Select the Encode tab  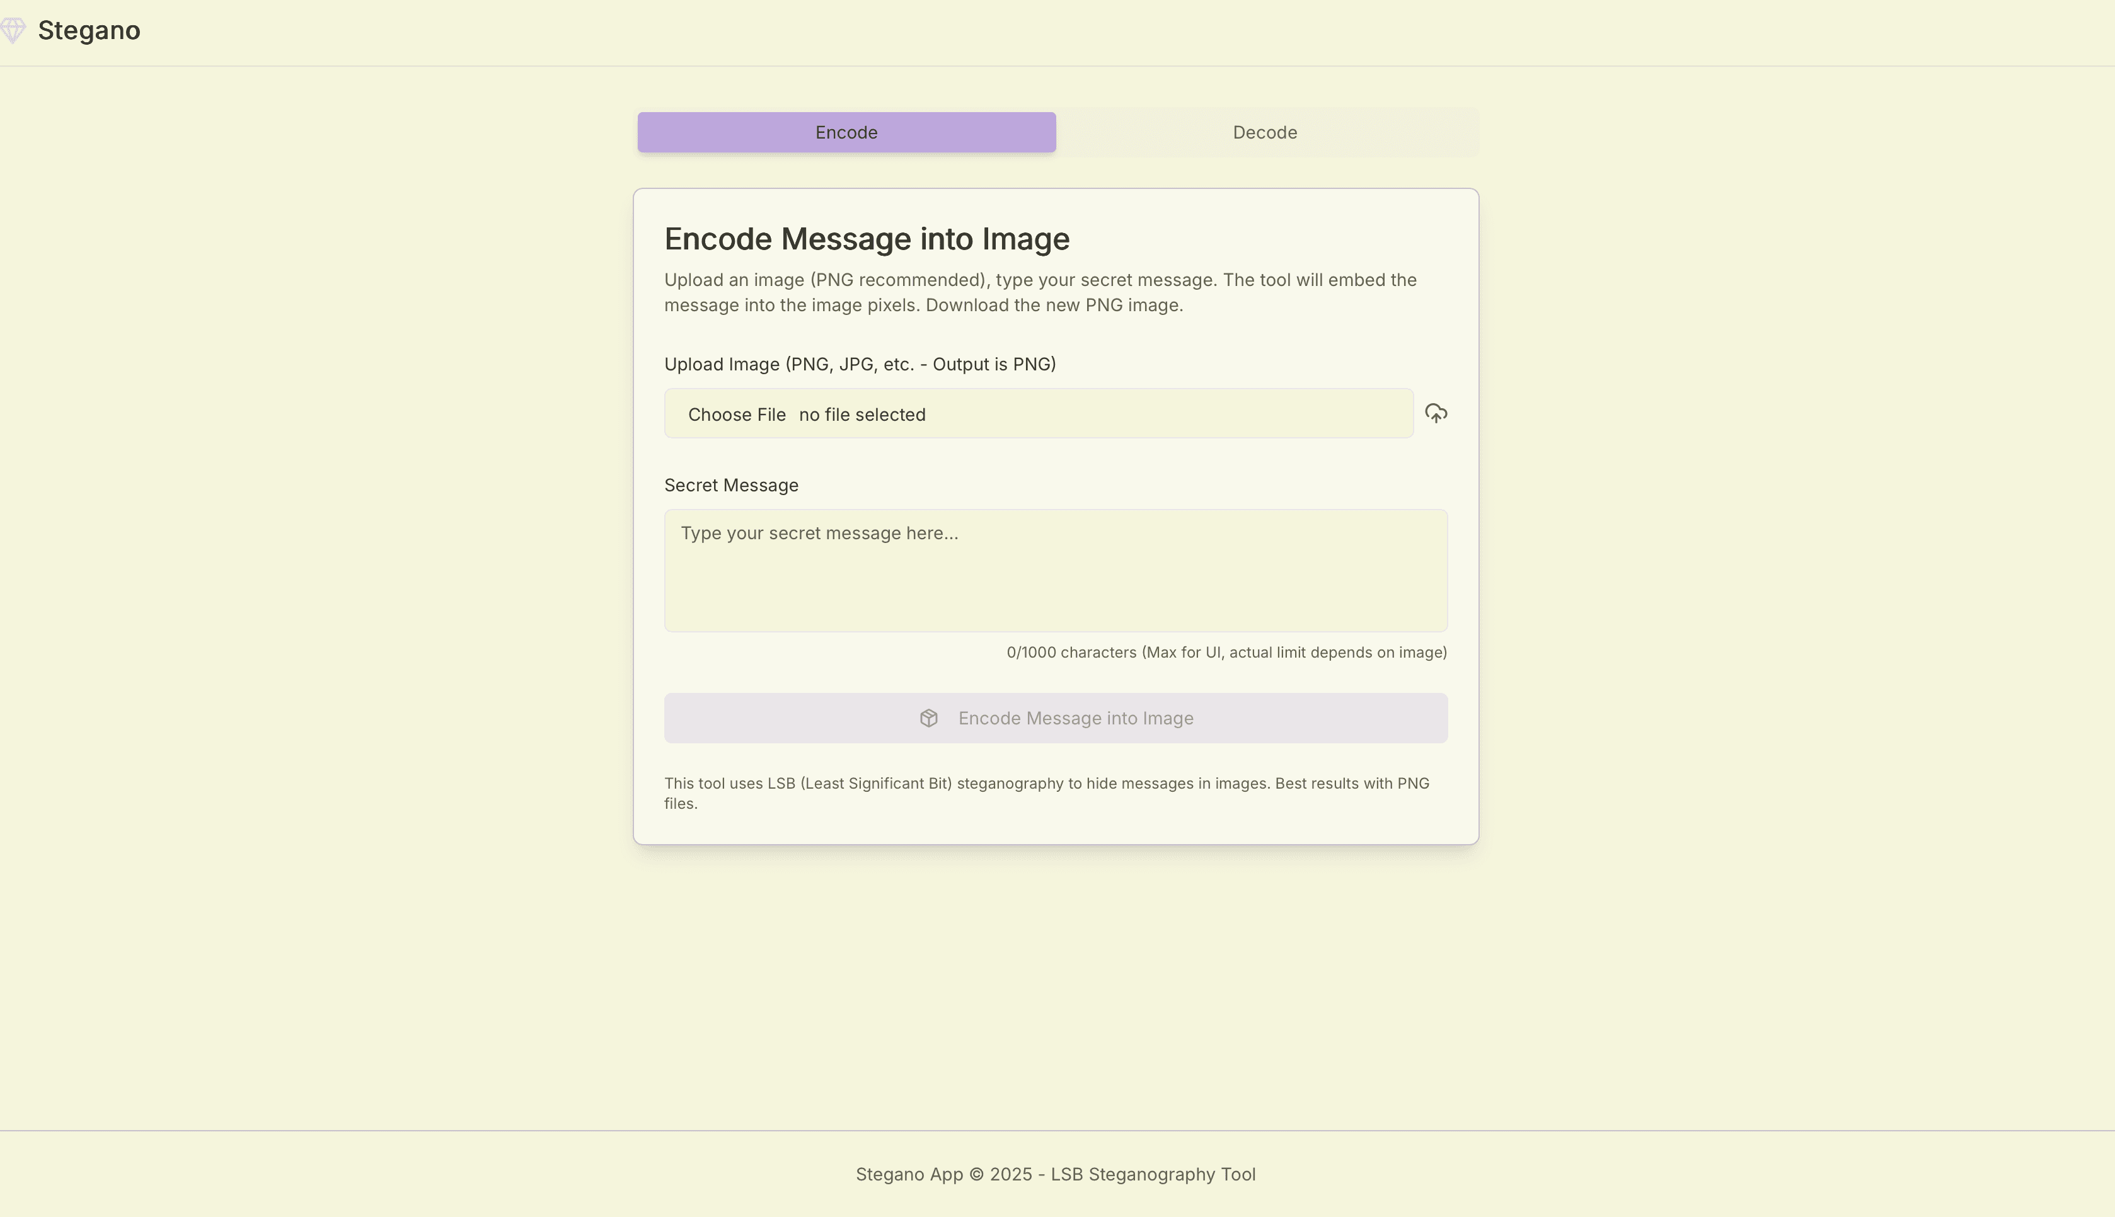click(846, 132)
